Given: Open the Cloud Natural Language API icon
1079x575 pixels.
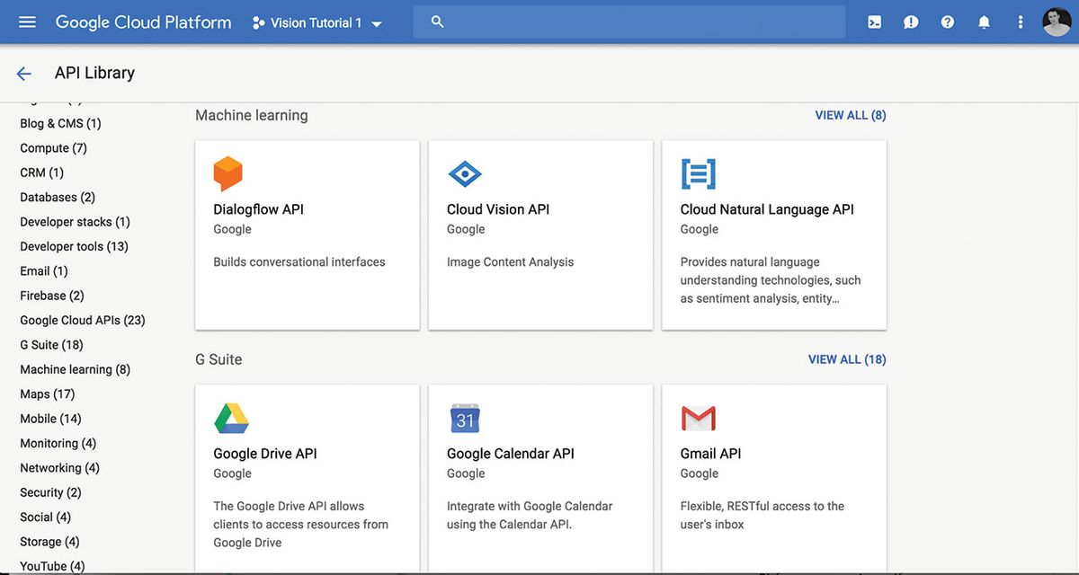Looking at the screenshot, I should coord(698,173).
